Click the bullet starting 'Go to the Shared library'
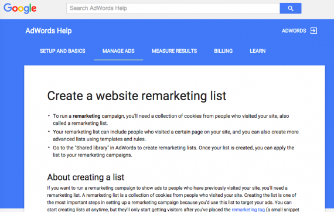Image resolution: width=334 pixels, height=212 pixels. tap(173, 151)
